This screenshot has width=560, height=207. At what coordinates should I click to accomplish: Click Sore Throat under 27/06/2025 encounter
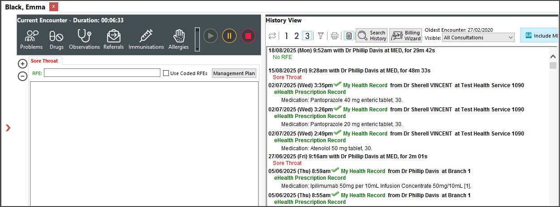pyautogui.click(x=287, y=163)
